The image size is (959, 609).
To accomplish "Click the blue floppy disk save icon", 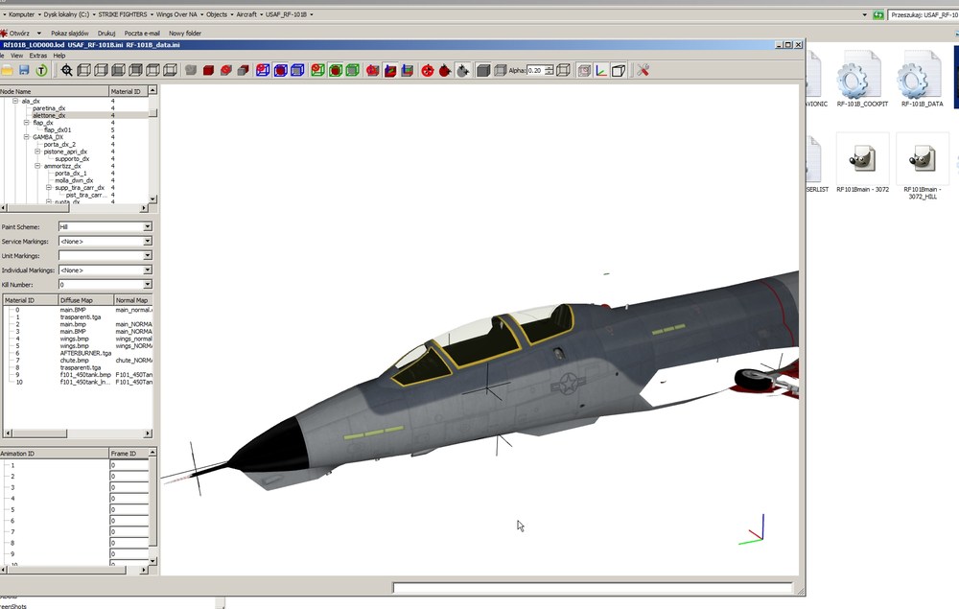I will (x=24, y=70).
